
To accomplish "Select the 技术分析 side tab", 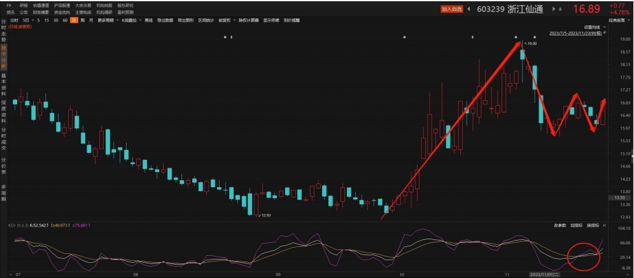I will click(x=4, y=57).
